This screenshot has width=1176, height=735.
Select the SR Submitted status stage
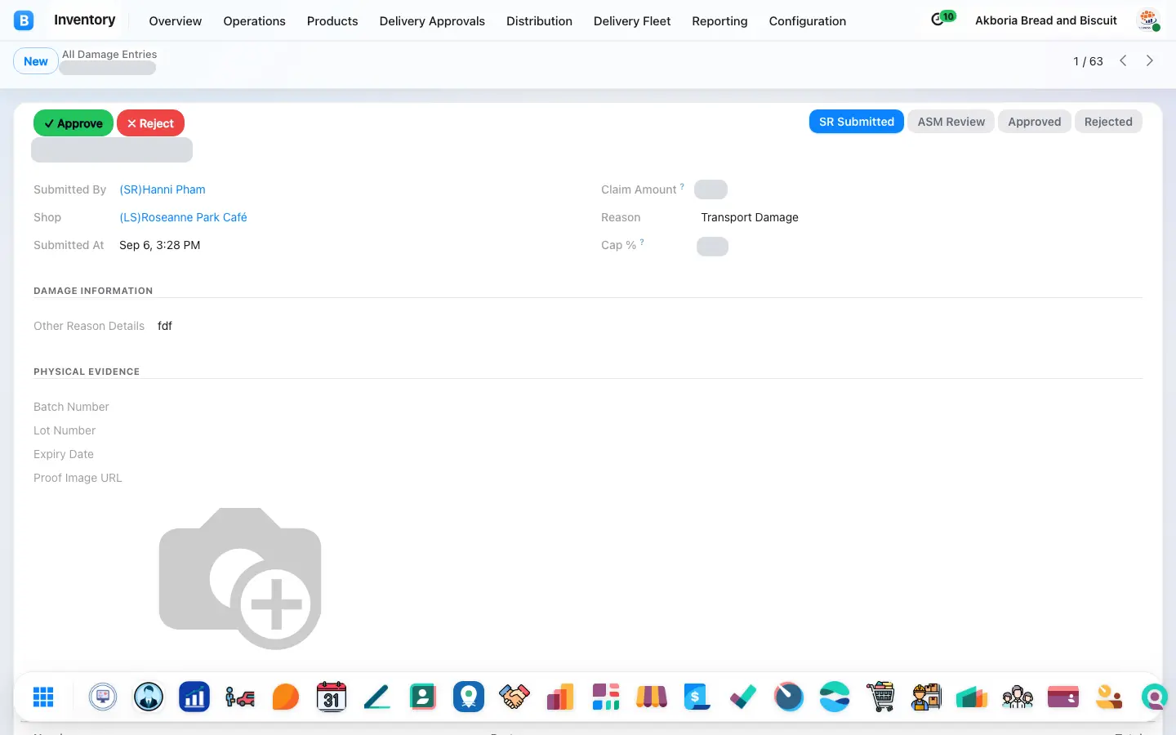[857, 122]
